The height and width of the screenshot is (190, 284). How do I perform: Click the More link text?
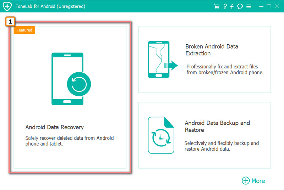tap(258, 181)
